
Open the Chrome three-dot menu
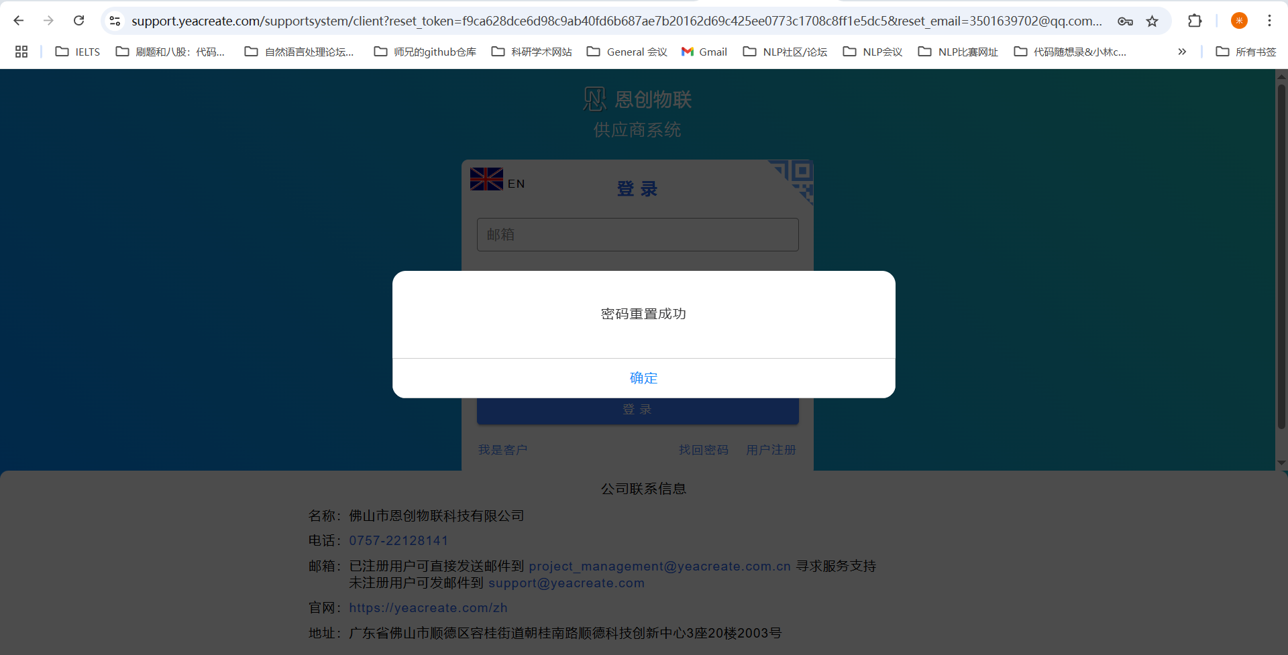(1269, 21)
